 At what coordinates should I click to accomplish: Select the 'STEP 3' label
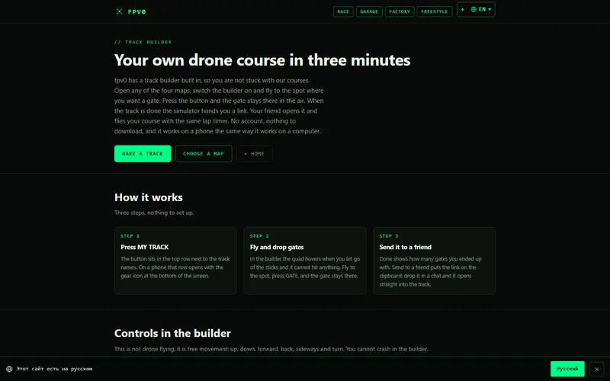click(x=389, y=236)
